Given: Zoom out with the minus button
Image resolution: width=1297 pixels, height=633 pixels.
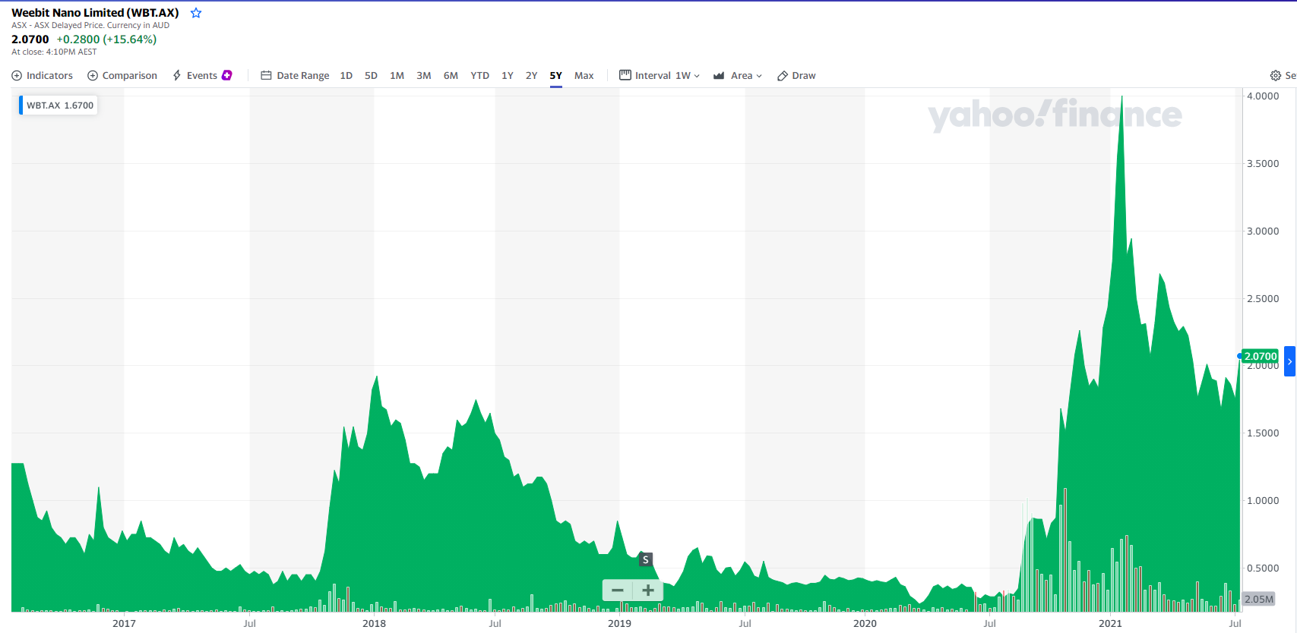Looking at the screenshot, I should click(x=618, y=590).
